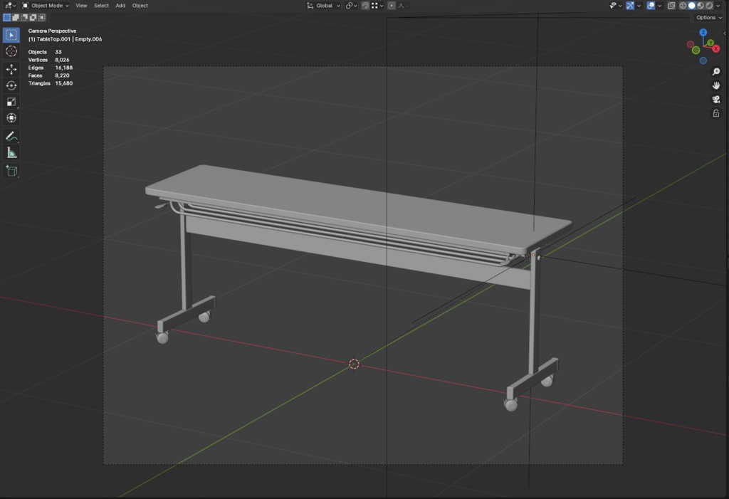Toggle viewport overlays
This screenshot has width=729, height=499.
(651, 6)
